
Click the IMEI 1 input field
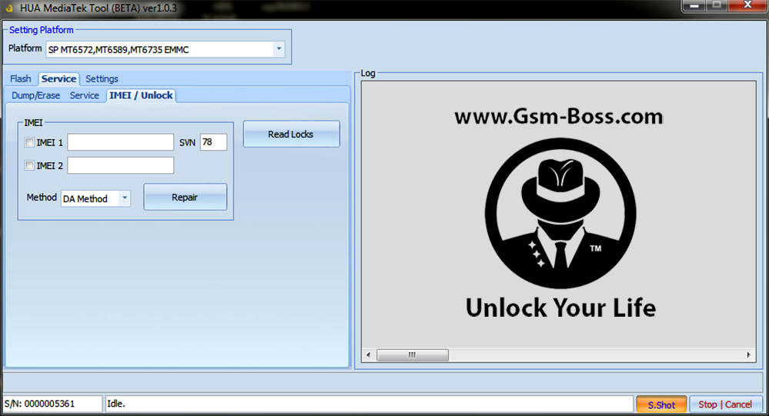pyautogui.click(x=121, y=142)
